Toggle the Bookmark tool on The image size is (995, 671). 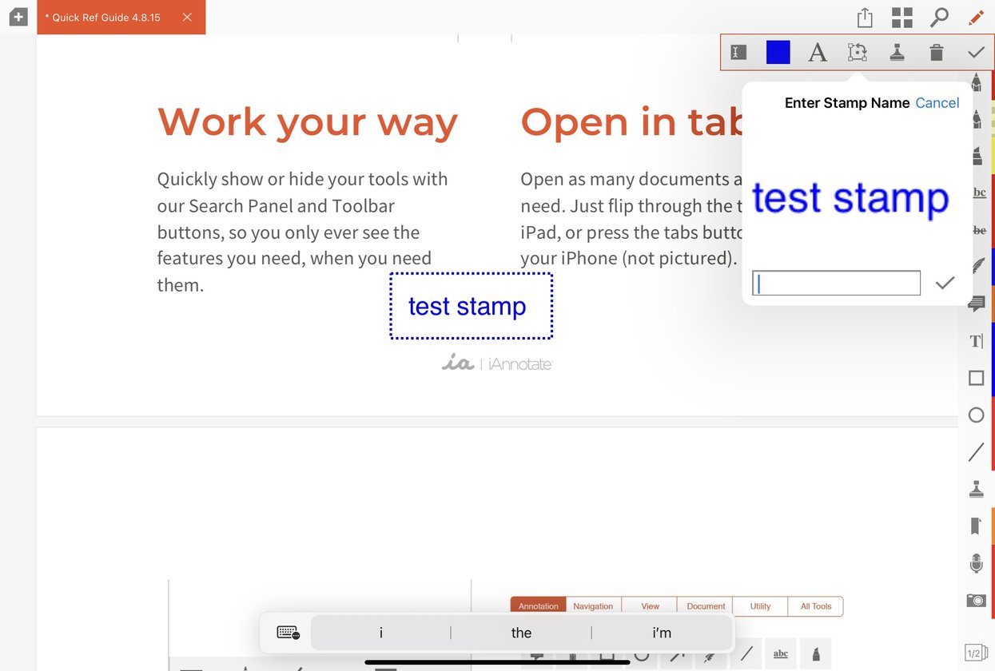(976, 525)
